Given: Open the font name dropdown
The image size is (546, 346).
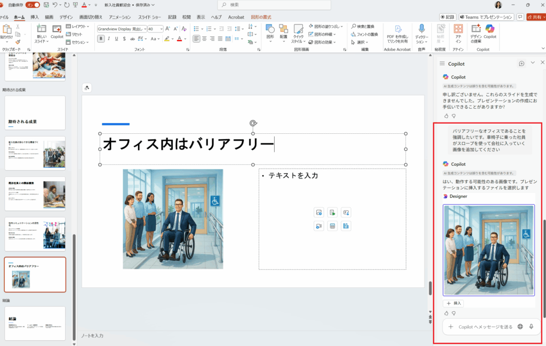Looking at the screenshot, I should point(144,29).
